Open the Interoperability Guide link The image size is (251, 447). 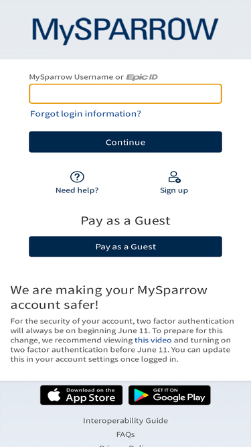pyautogui.click(x=126, y=421)
